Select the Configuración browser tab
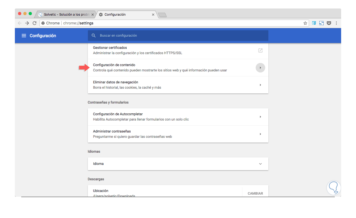The width and height of the screenshot is (356, 218). click(x=125, y=15)
